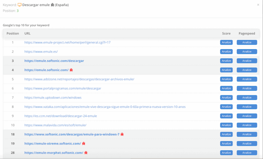Open the softonic emule-para-windows-7 link

(72, 134)
